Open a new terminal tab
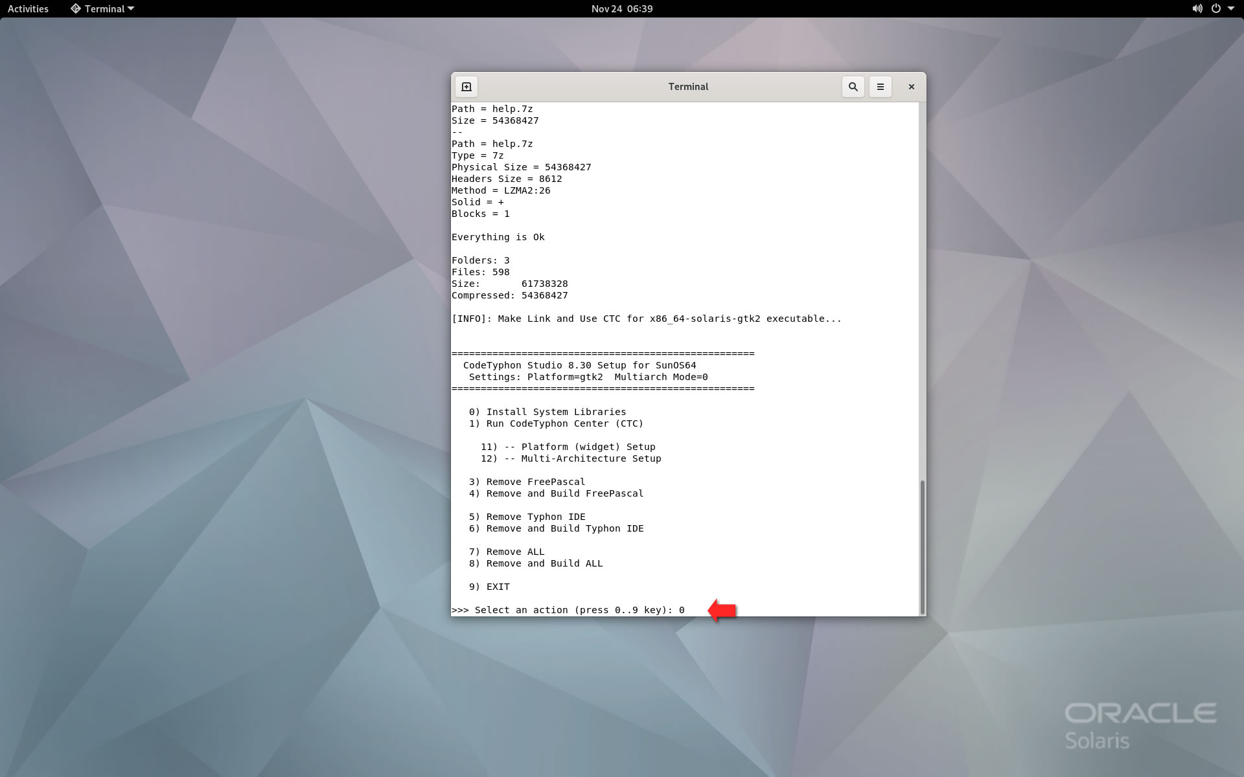 coord(466,87)
